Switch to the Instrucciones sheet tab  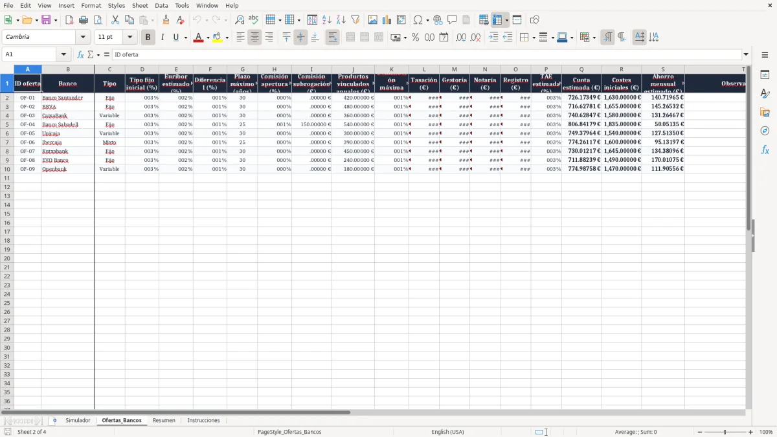203,421
